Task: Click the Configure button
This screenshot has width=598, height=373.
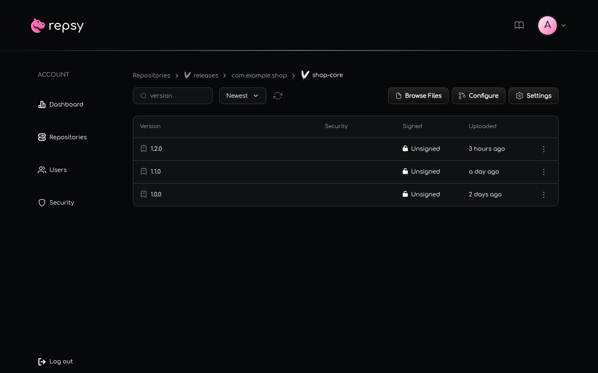Action: tap(478, 96)
